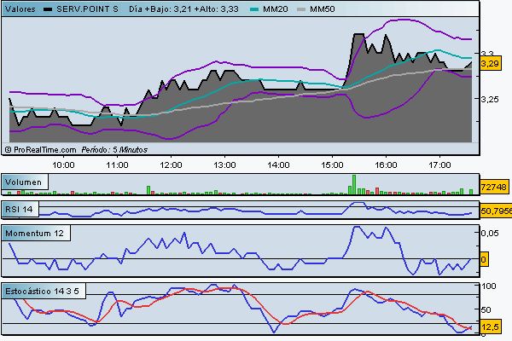Click the 17:00 time axis label
The width and height of the screenshot is (512, 341).
click(439, 164)
